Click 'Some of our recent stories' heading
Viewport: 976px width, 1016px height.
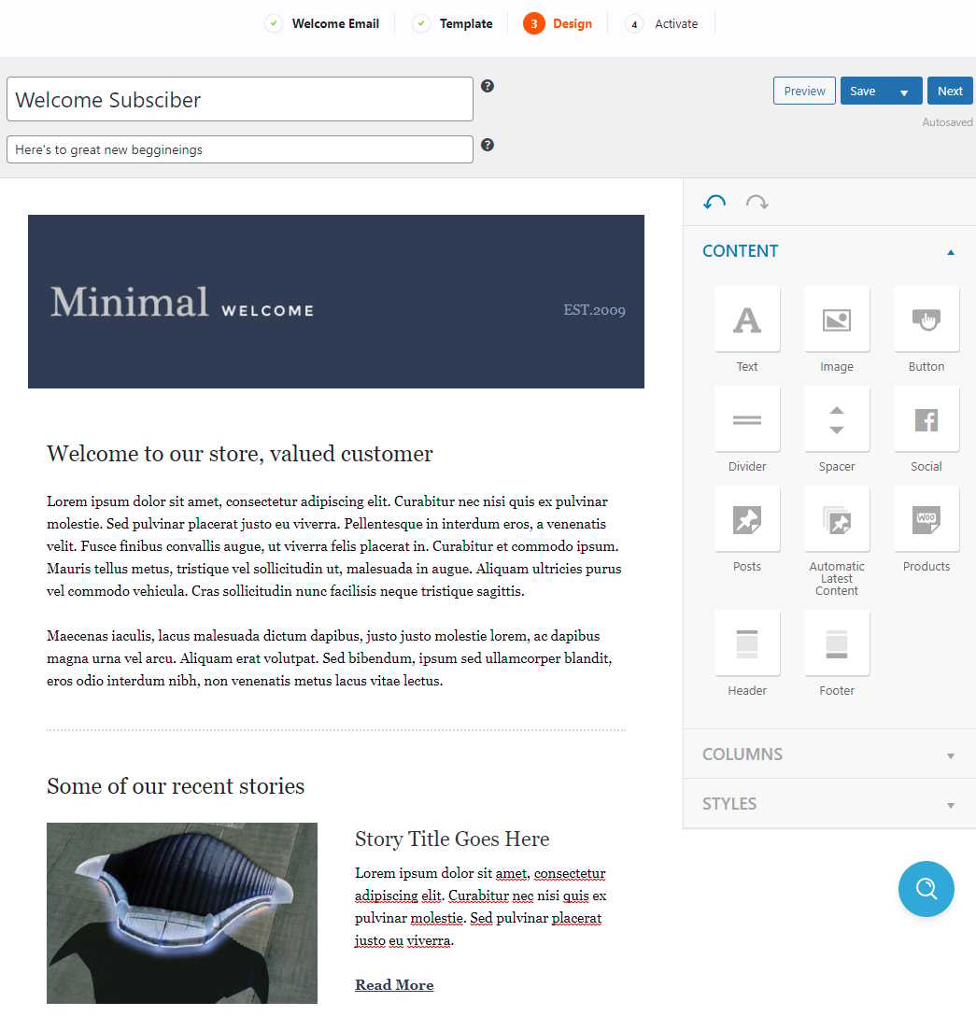click(176, 786)
